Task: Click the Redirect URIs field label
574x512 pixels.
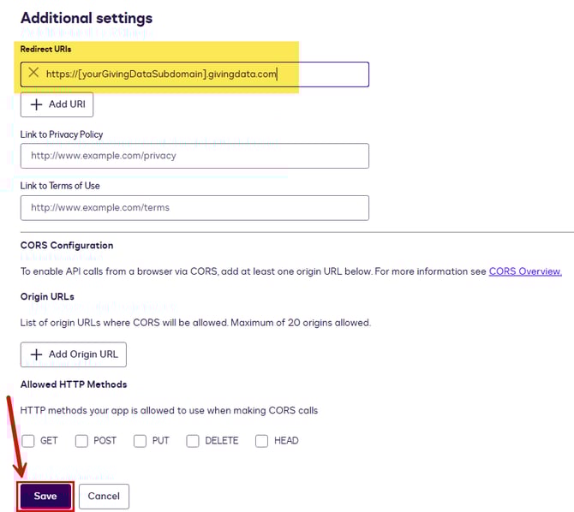Action: (45, 49)
